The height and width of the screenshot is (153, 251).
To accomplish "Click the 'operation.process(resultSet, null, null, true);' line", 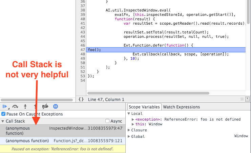I will click(x=176, y=36).
